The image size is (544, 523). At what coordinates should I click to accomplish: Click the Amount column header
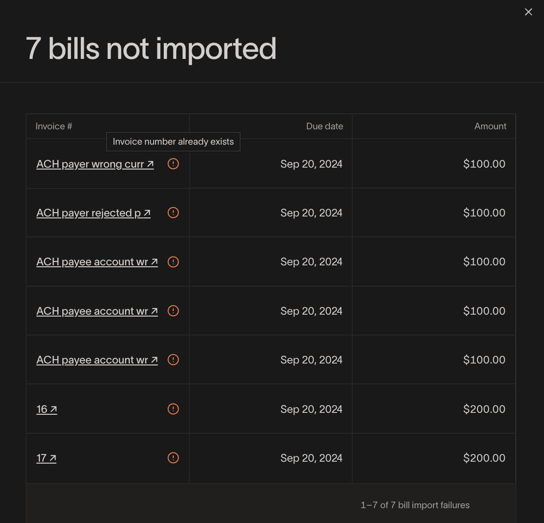[490, 126]
